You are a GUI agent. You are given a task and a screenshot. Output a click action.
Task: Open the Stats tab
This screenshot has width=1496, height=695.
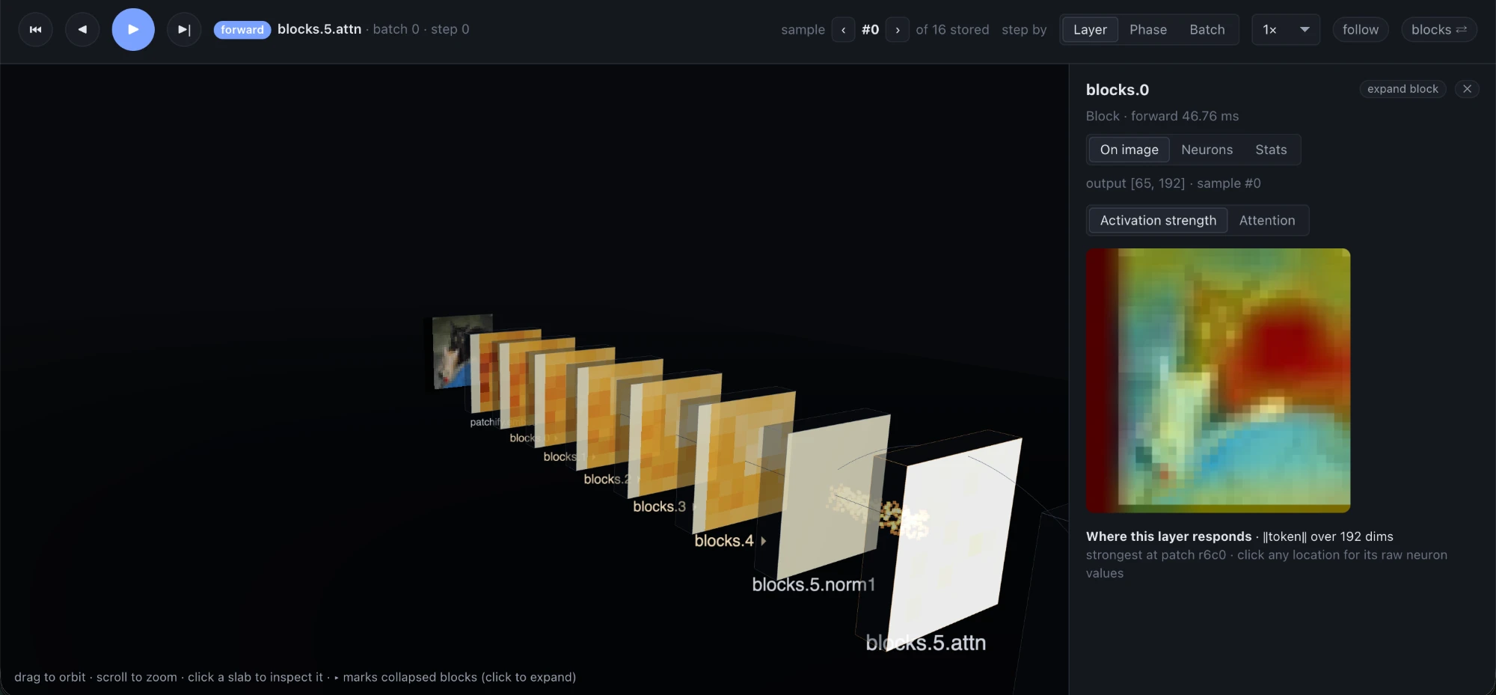pyautogui.click(x=1271, y=150)
